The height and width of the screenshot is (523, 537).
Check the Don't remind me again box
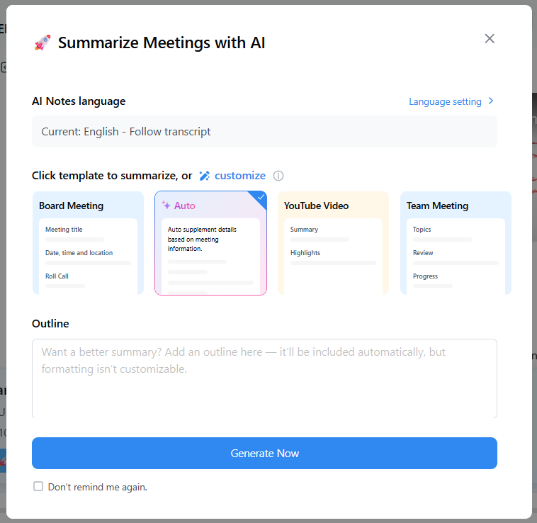pyautogui.click(x=38, y=486)
